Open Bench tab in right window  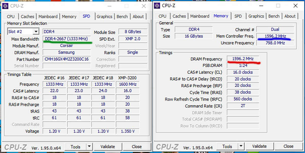[274, 16]
